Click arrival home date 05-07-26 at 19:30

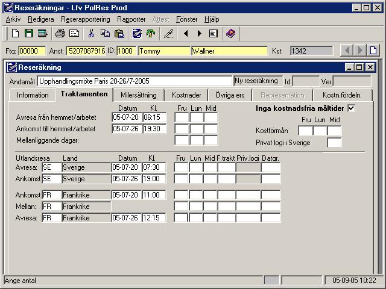tap(127, 129)
